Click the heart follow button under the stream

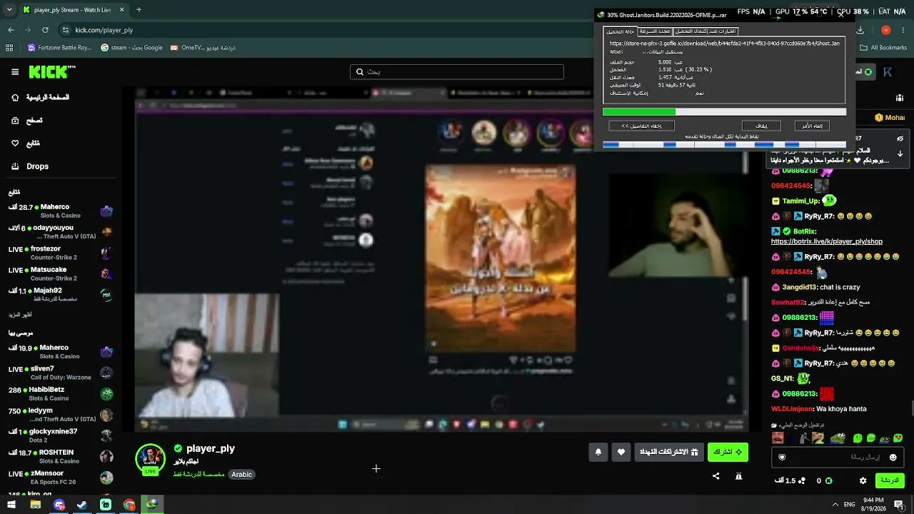click(x=621, y=452)
